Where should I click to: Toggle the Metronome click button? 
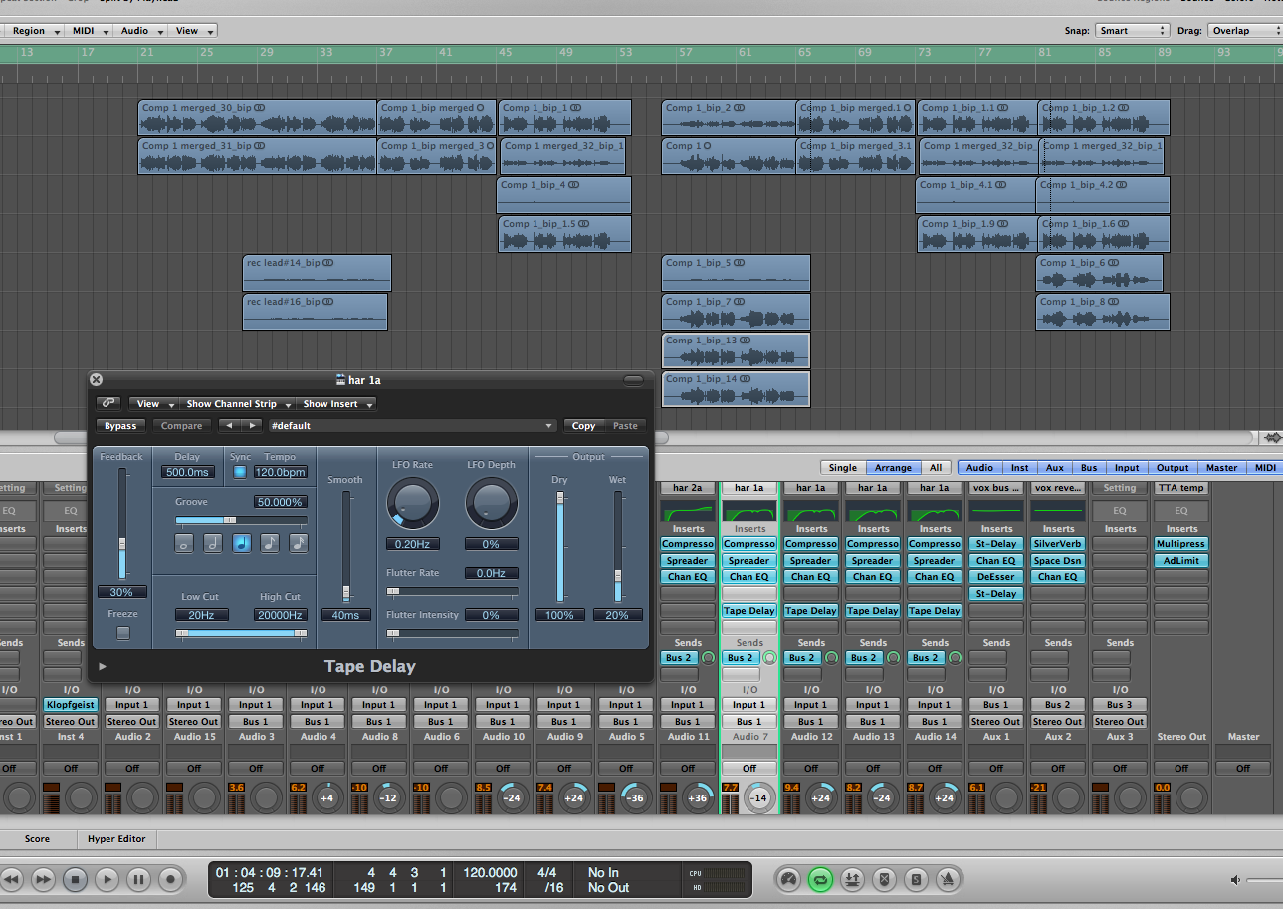[x=949, y=879]
